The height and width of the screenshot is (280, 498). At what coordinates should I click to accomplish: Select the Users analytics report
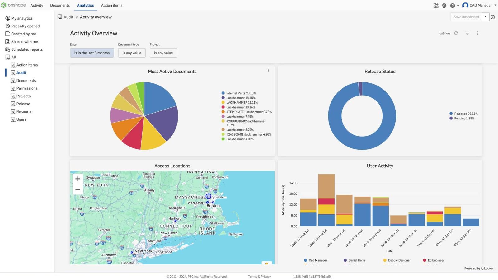click(21, 119)
